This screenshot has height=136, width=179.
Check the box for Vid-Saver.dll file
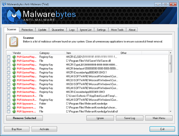(x=9, y=61)
